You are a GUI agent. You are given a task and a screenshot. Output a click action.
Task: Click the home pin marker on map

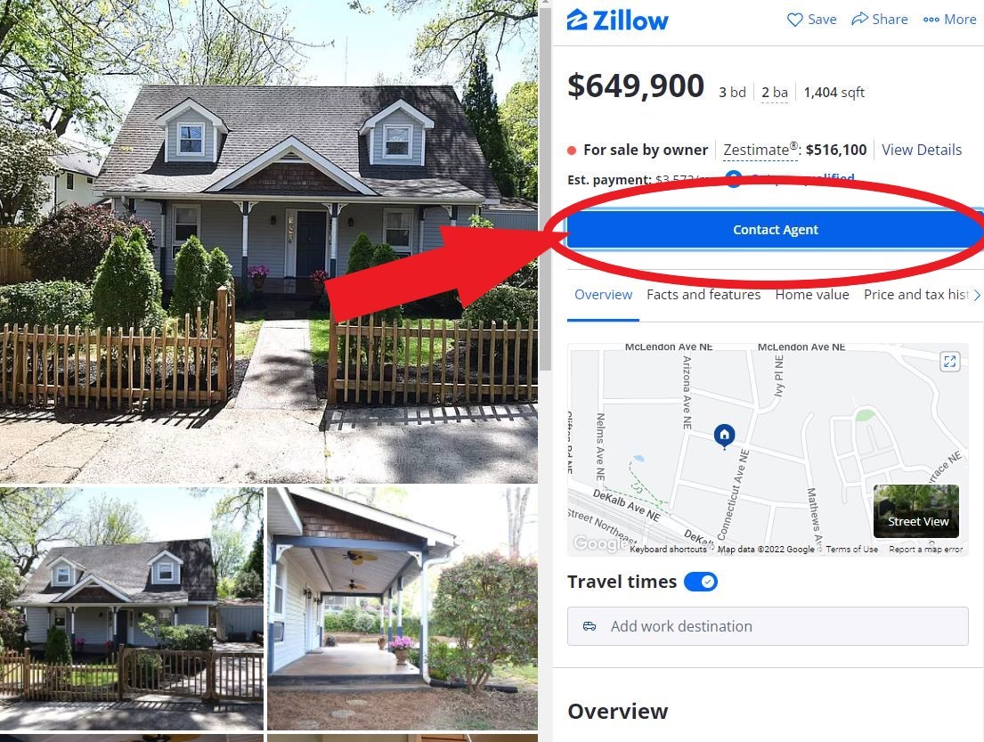click(x=724, y=436)
